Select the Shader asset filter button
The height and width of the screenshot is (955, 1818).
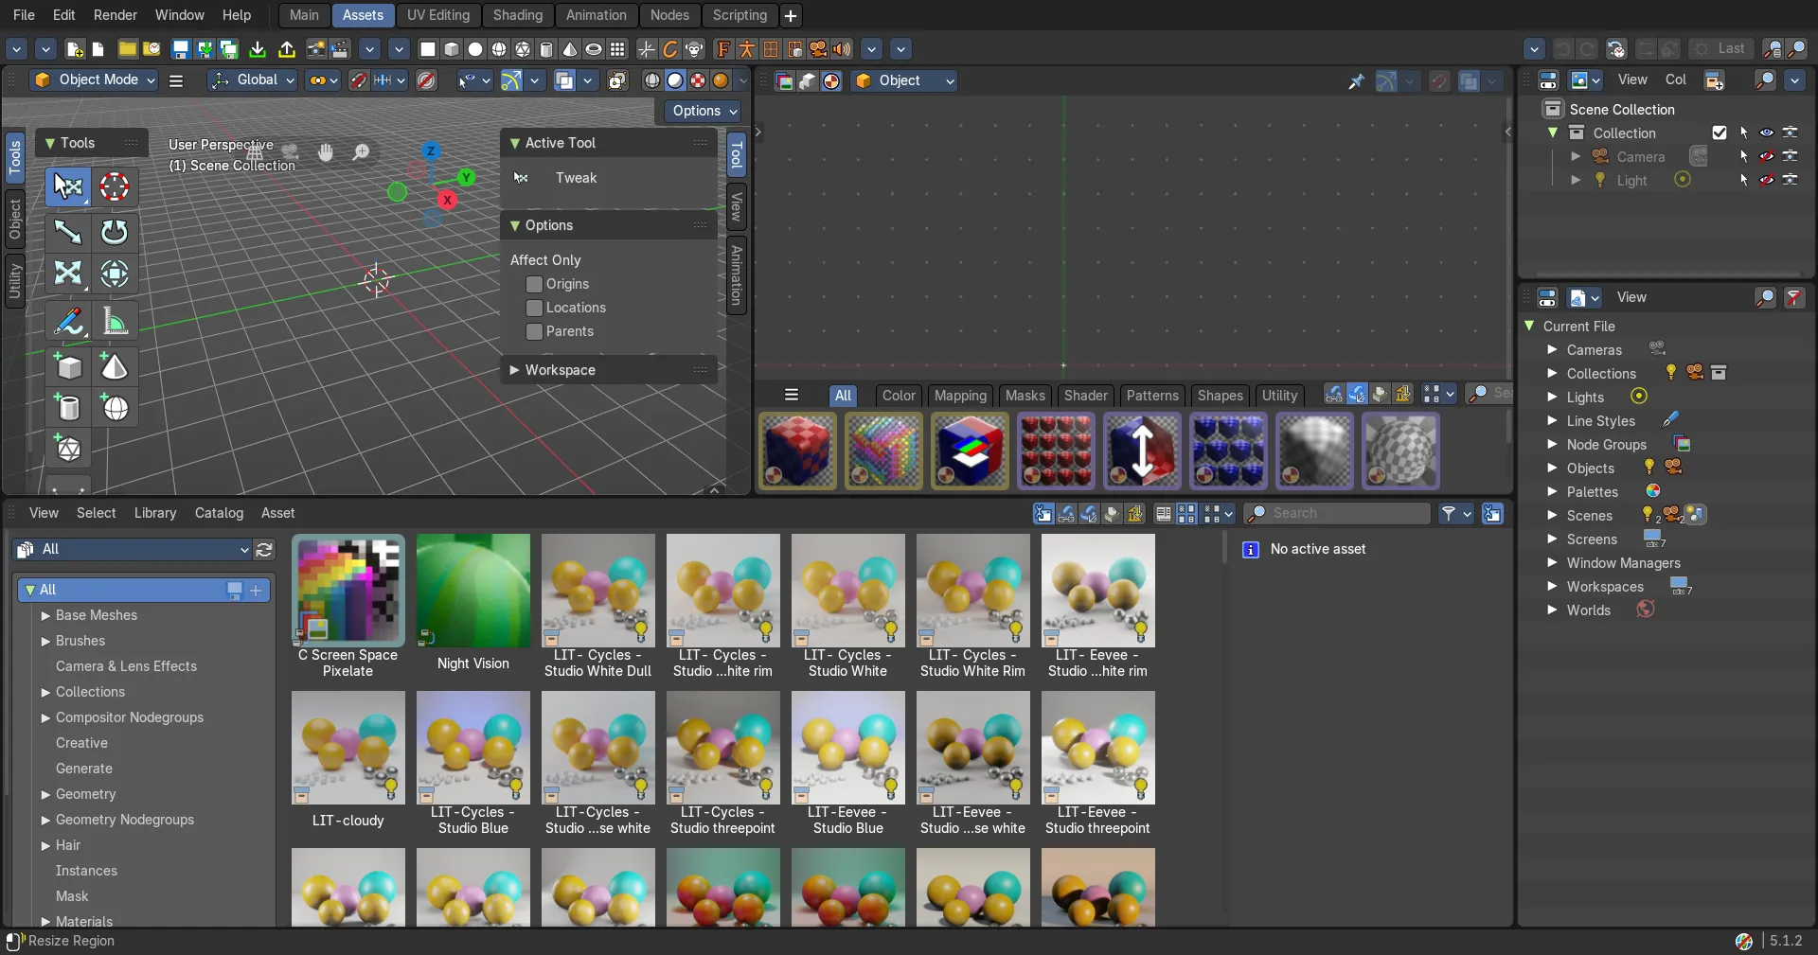1085,396
